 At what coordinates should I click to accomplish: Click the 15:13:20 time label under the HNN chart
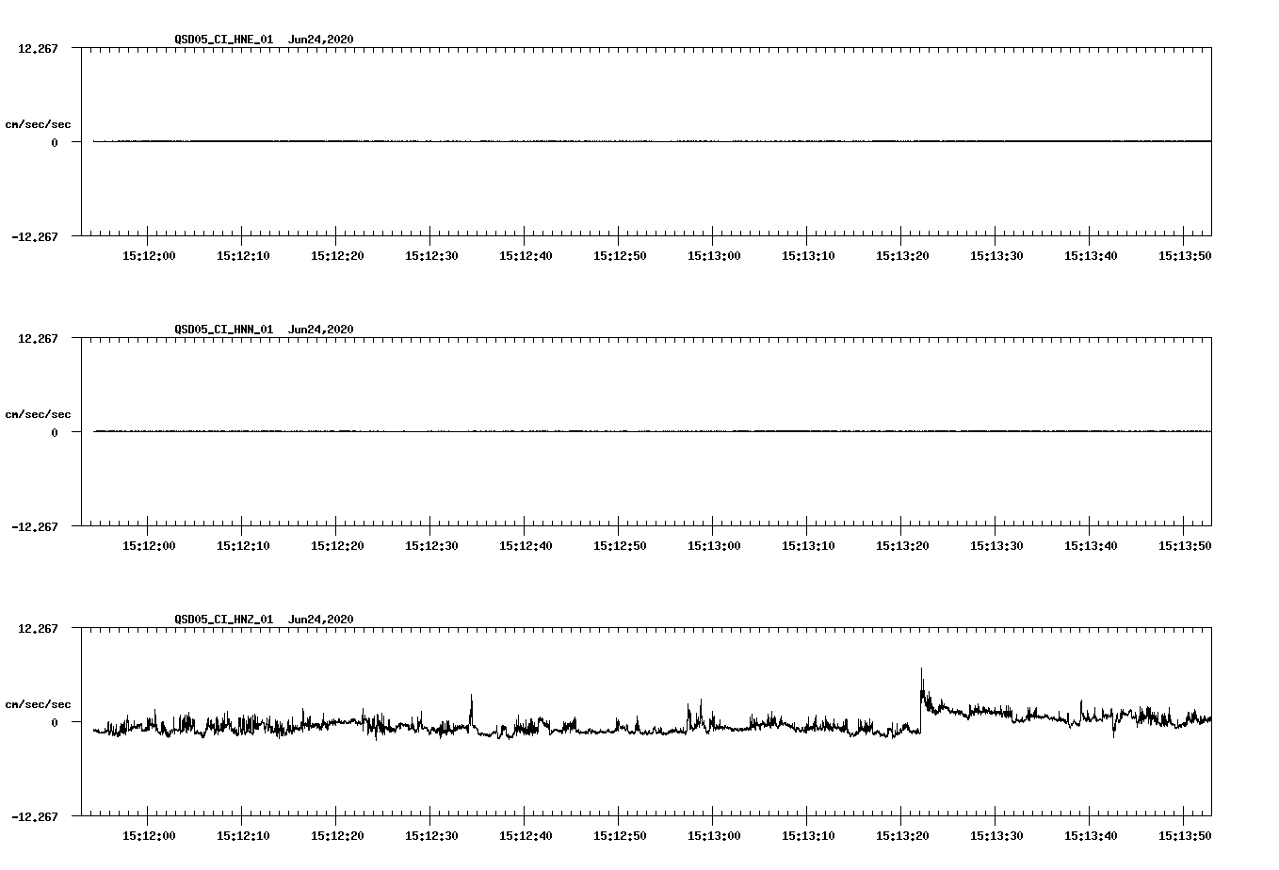[902, 545]
